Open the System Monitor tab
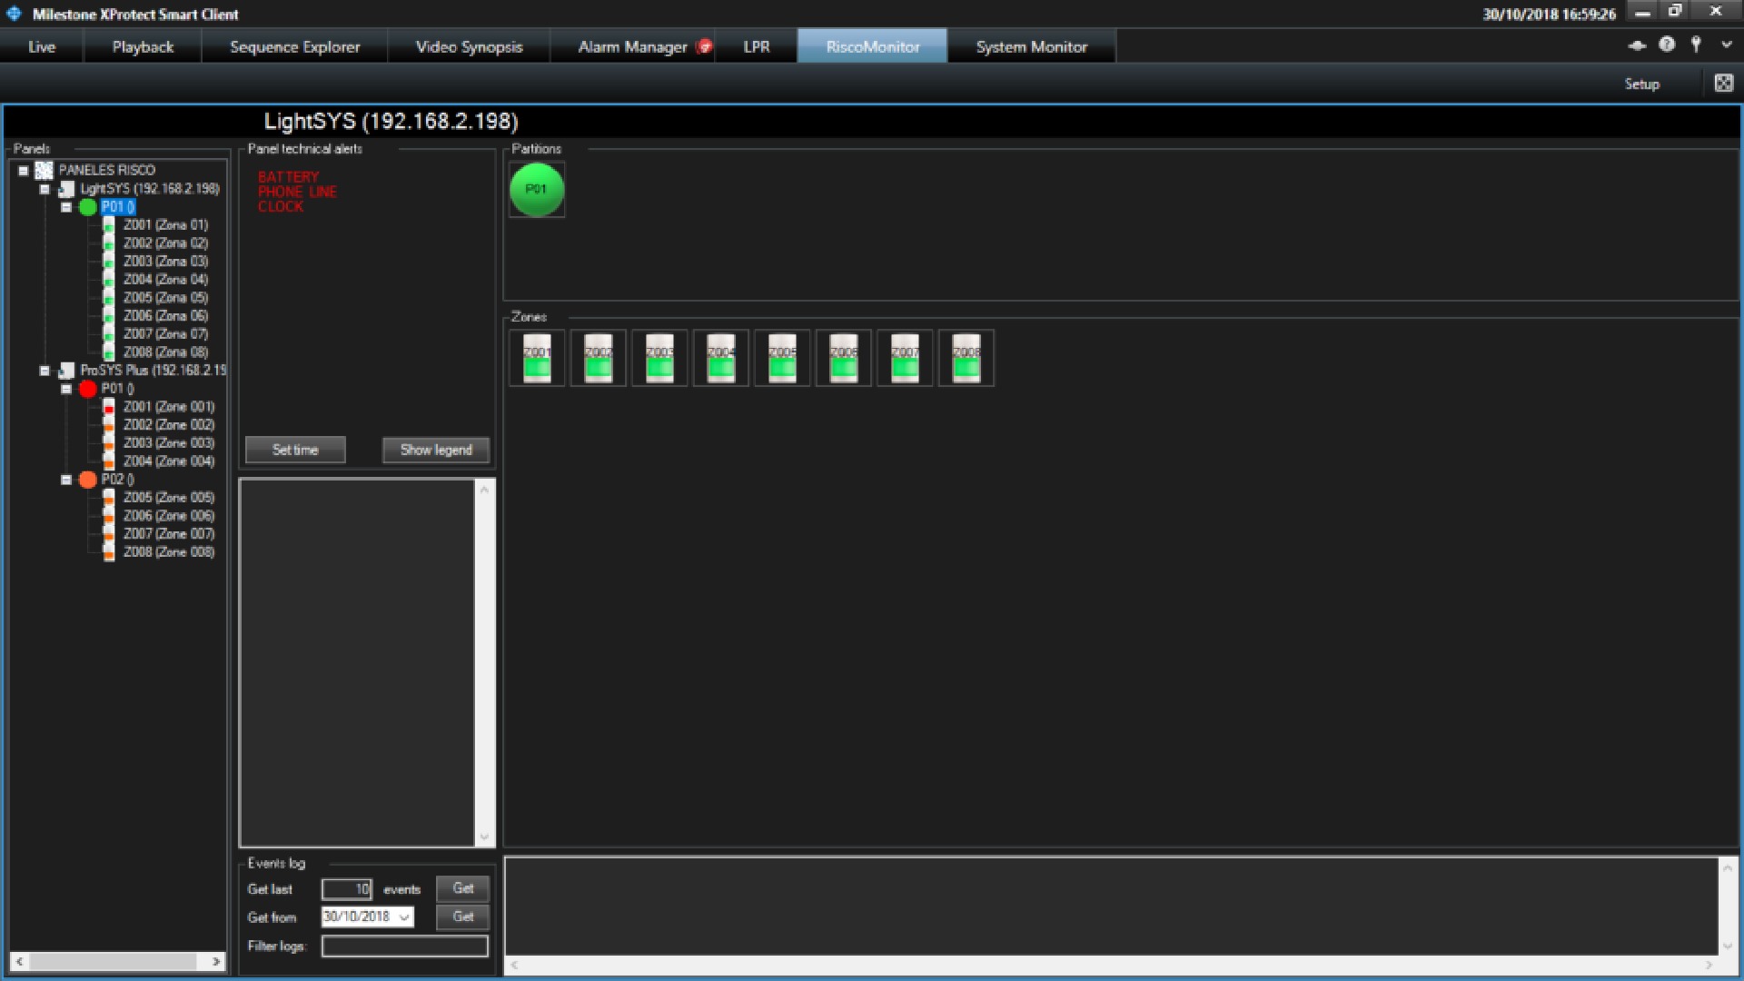1744x981 pixels. pyautogui.click(x=1031, y=46)
